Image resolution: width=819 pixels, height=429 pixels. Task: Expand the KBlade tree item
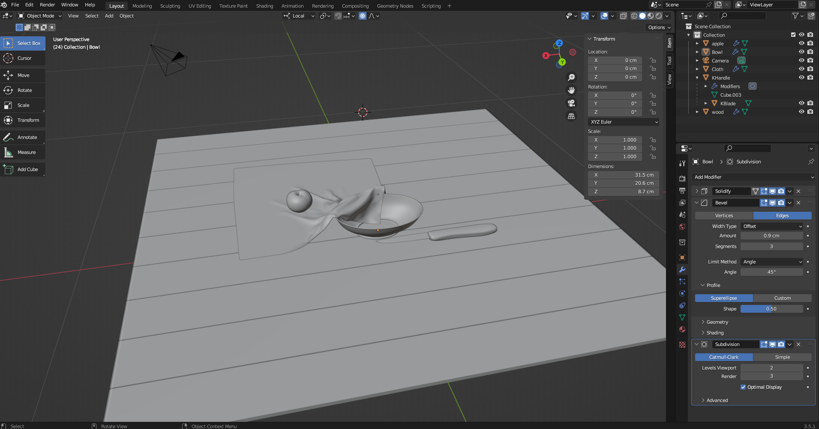pyautogui.click(x=706, y=103)
